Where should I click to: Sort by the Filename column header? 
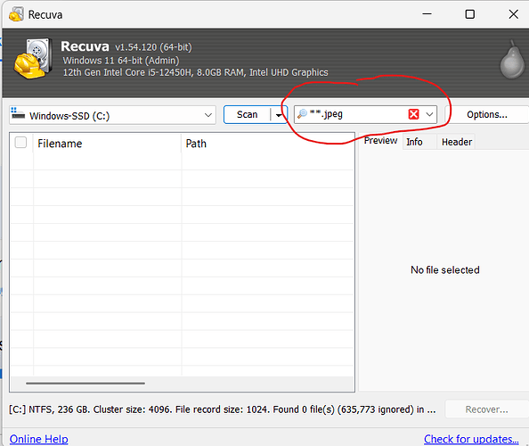pos(107,144)
